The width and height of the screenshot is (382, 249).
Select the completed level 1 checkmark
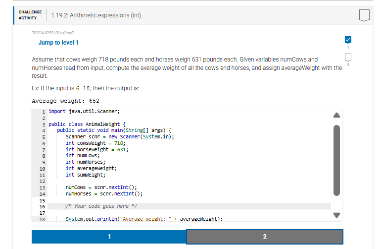348,40
